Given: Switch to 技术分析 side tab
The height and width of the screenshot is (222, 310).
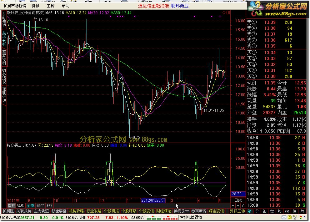Looking at the screenshot, I should pos(4,38).
